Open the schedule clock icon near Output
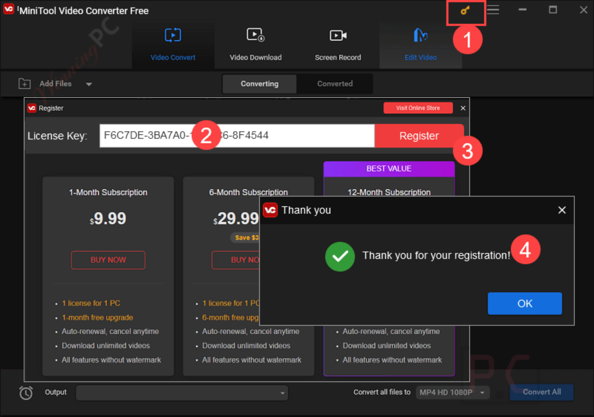 tap(26, 392)
